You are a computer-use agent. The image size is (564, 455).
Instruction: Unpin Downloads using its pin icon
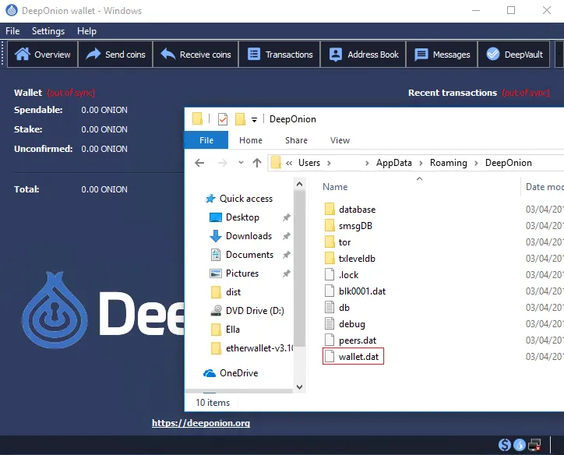tap(287, 236)
